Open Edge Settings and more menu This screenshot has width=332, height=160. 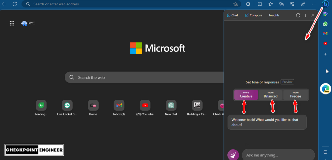[x=314, y=4]
